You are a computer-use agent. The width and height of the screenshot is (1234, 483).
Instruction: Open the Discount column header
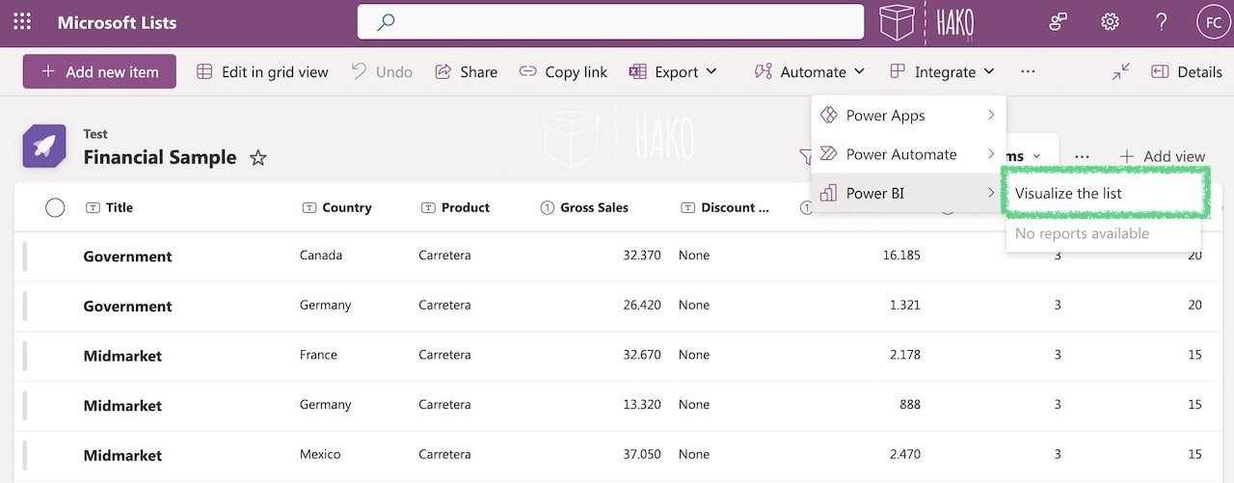726,207
